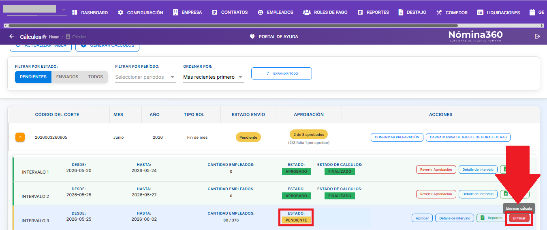This screenshot has height=230, width=547.
Task: Open the Comedor menu
Action: (452, 13)
